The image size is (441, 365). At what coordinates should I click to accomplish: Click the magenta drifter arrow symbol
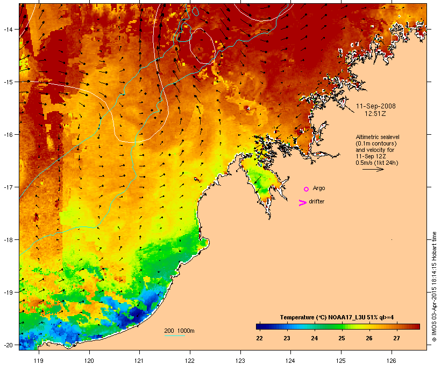pyautogui.click(x=303, y=203)
